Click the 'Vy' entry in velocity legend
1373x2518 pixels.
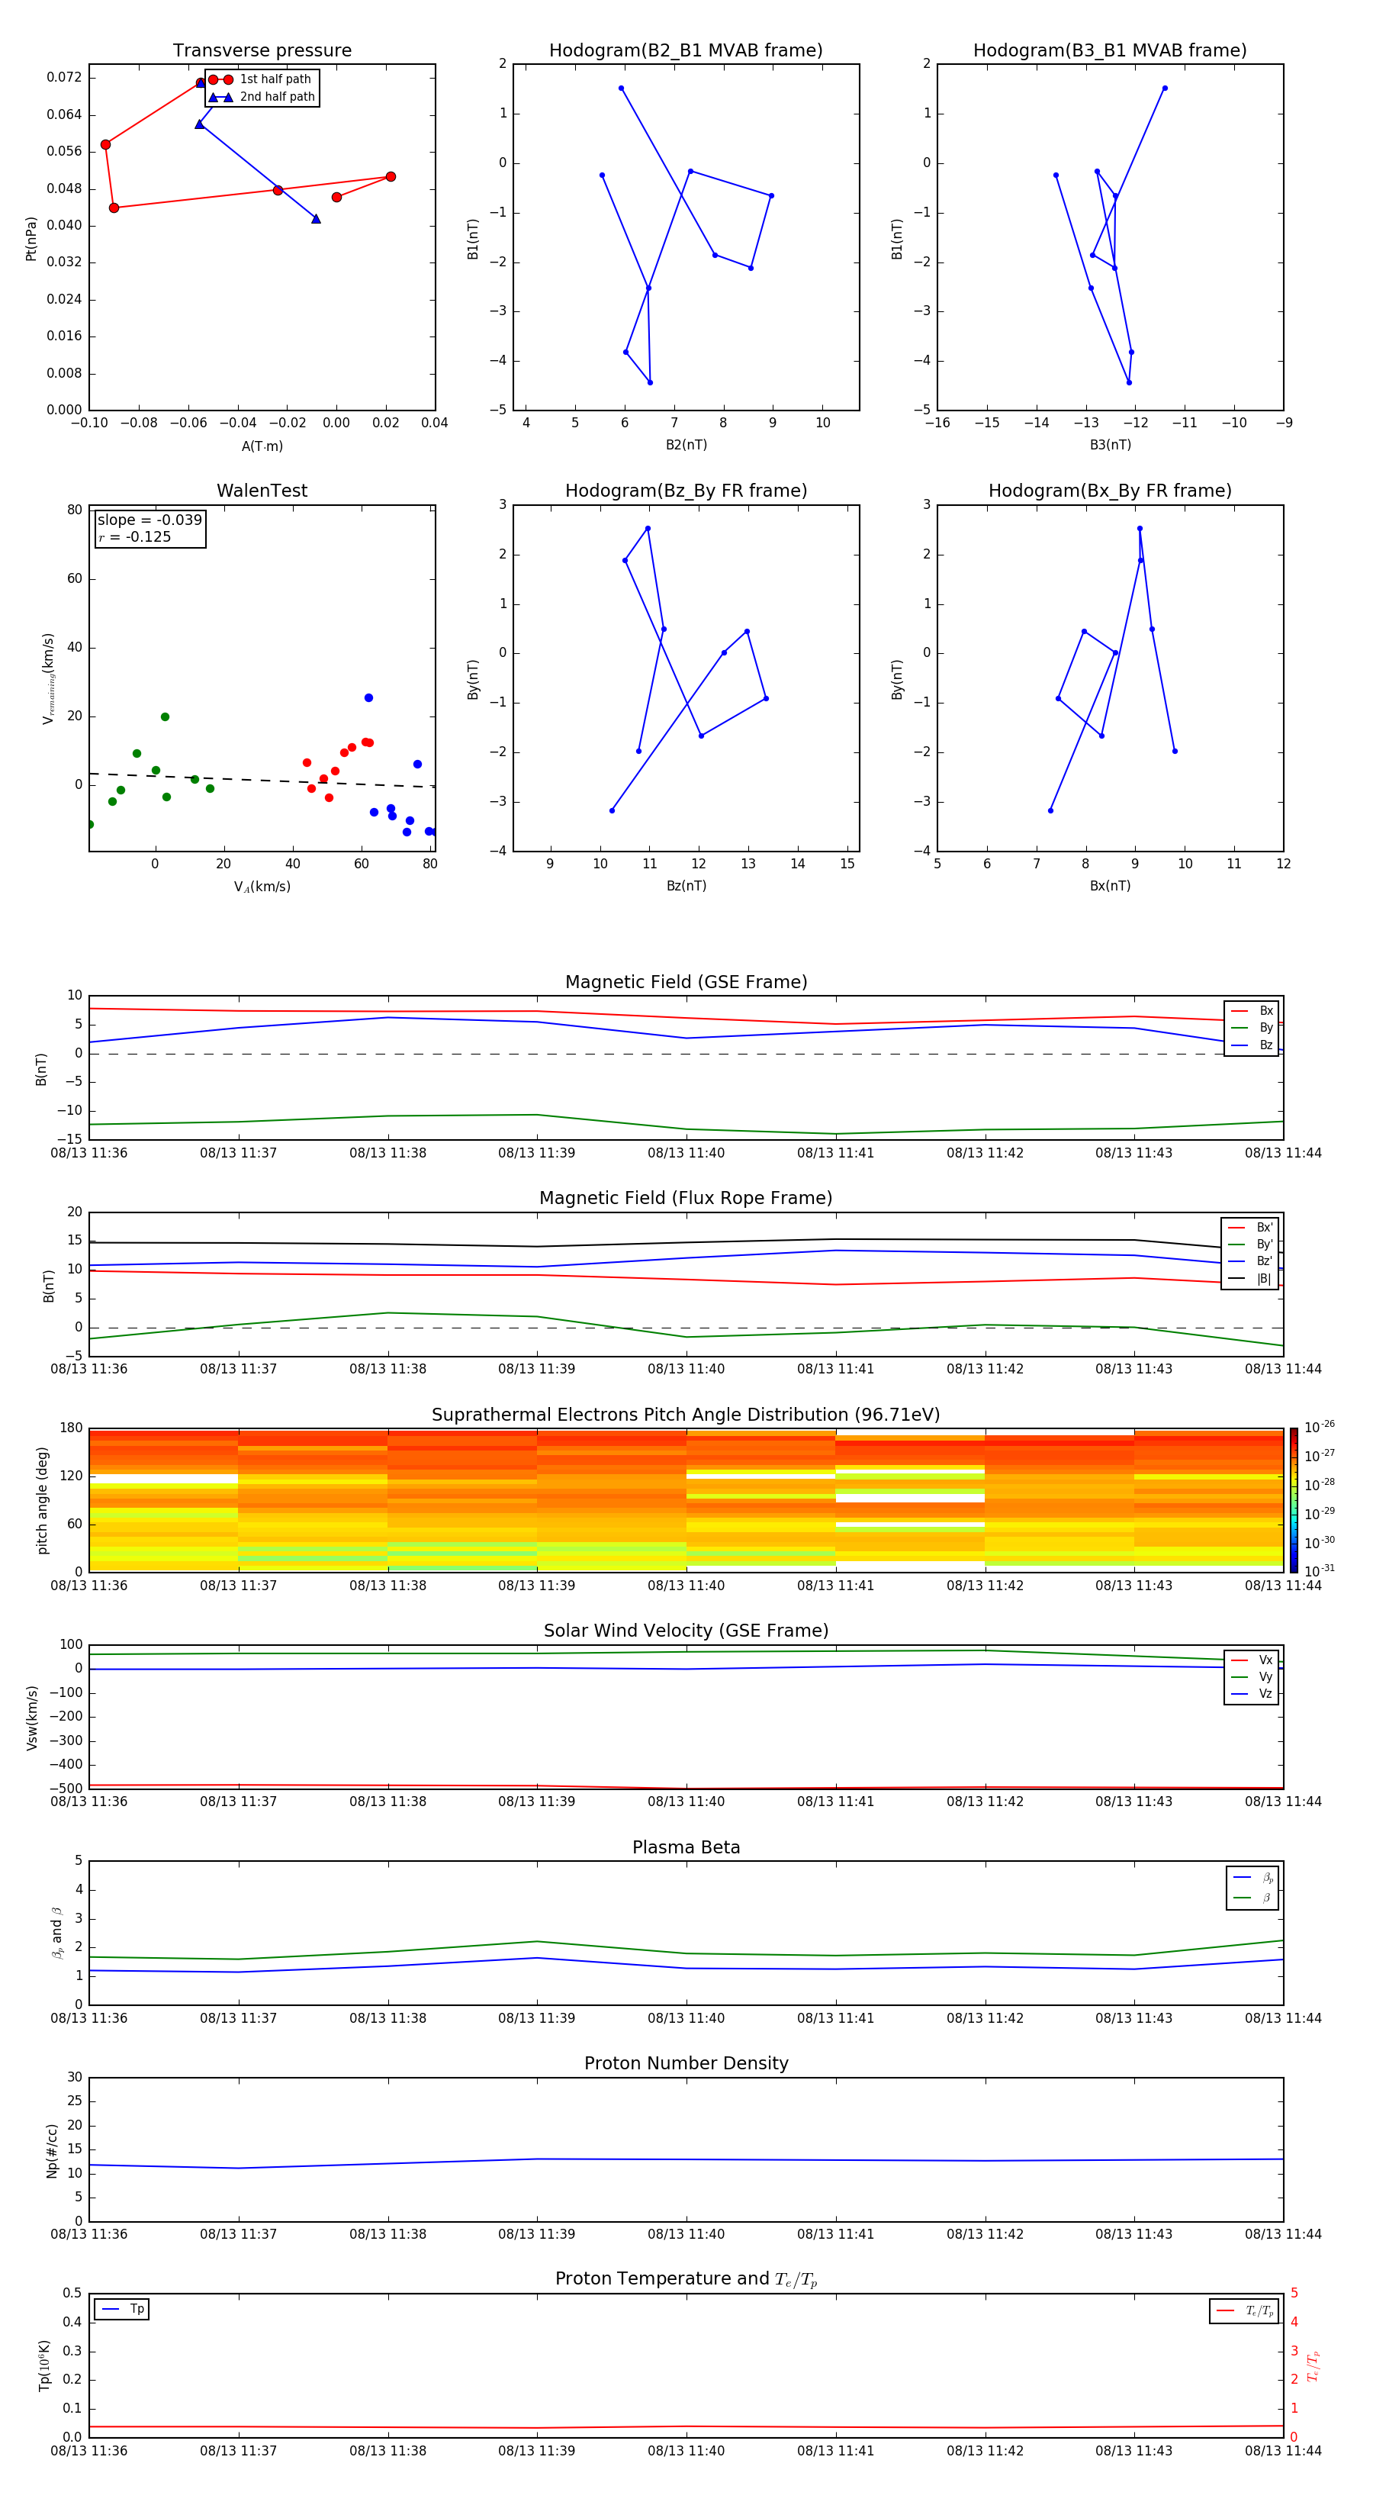pyautogui.click(x=1252, y=1676)
